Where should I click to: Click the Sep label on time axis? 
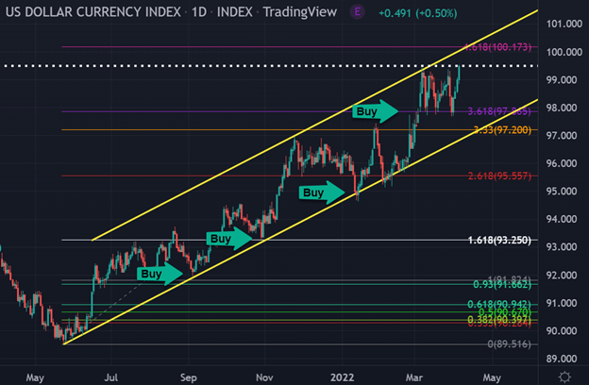pos(188,377)
